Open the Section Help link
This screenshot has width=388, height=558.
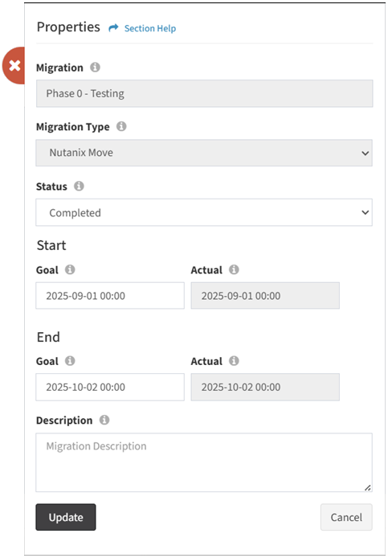[150, 28]
